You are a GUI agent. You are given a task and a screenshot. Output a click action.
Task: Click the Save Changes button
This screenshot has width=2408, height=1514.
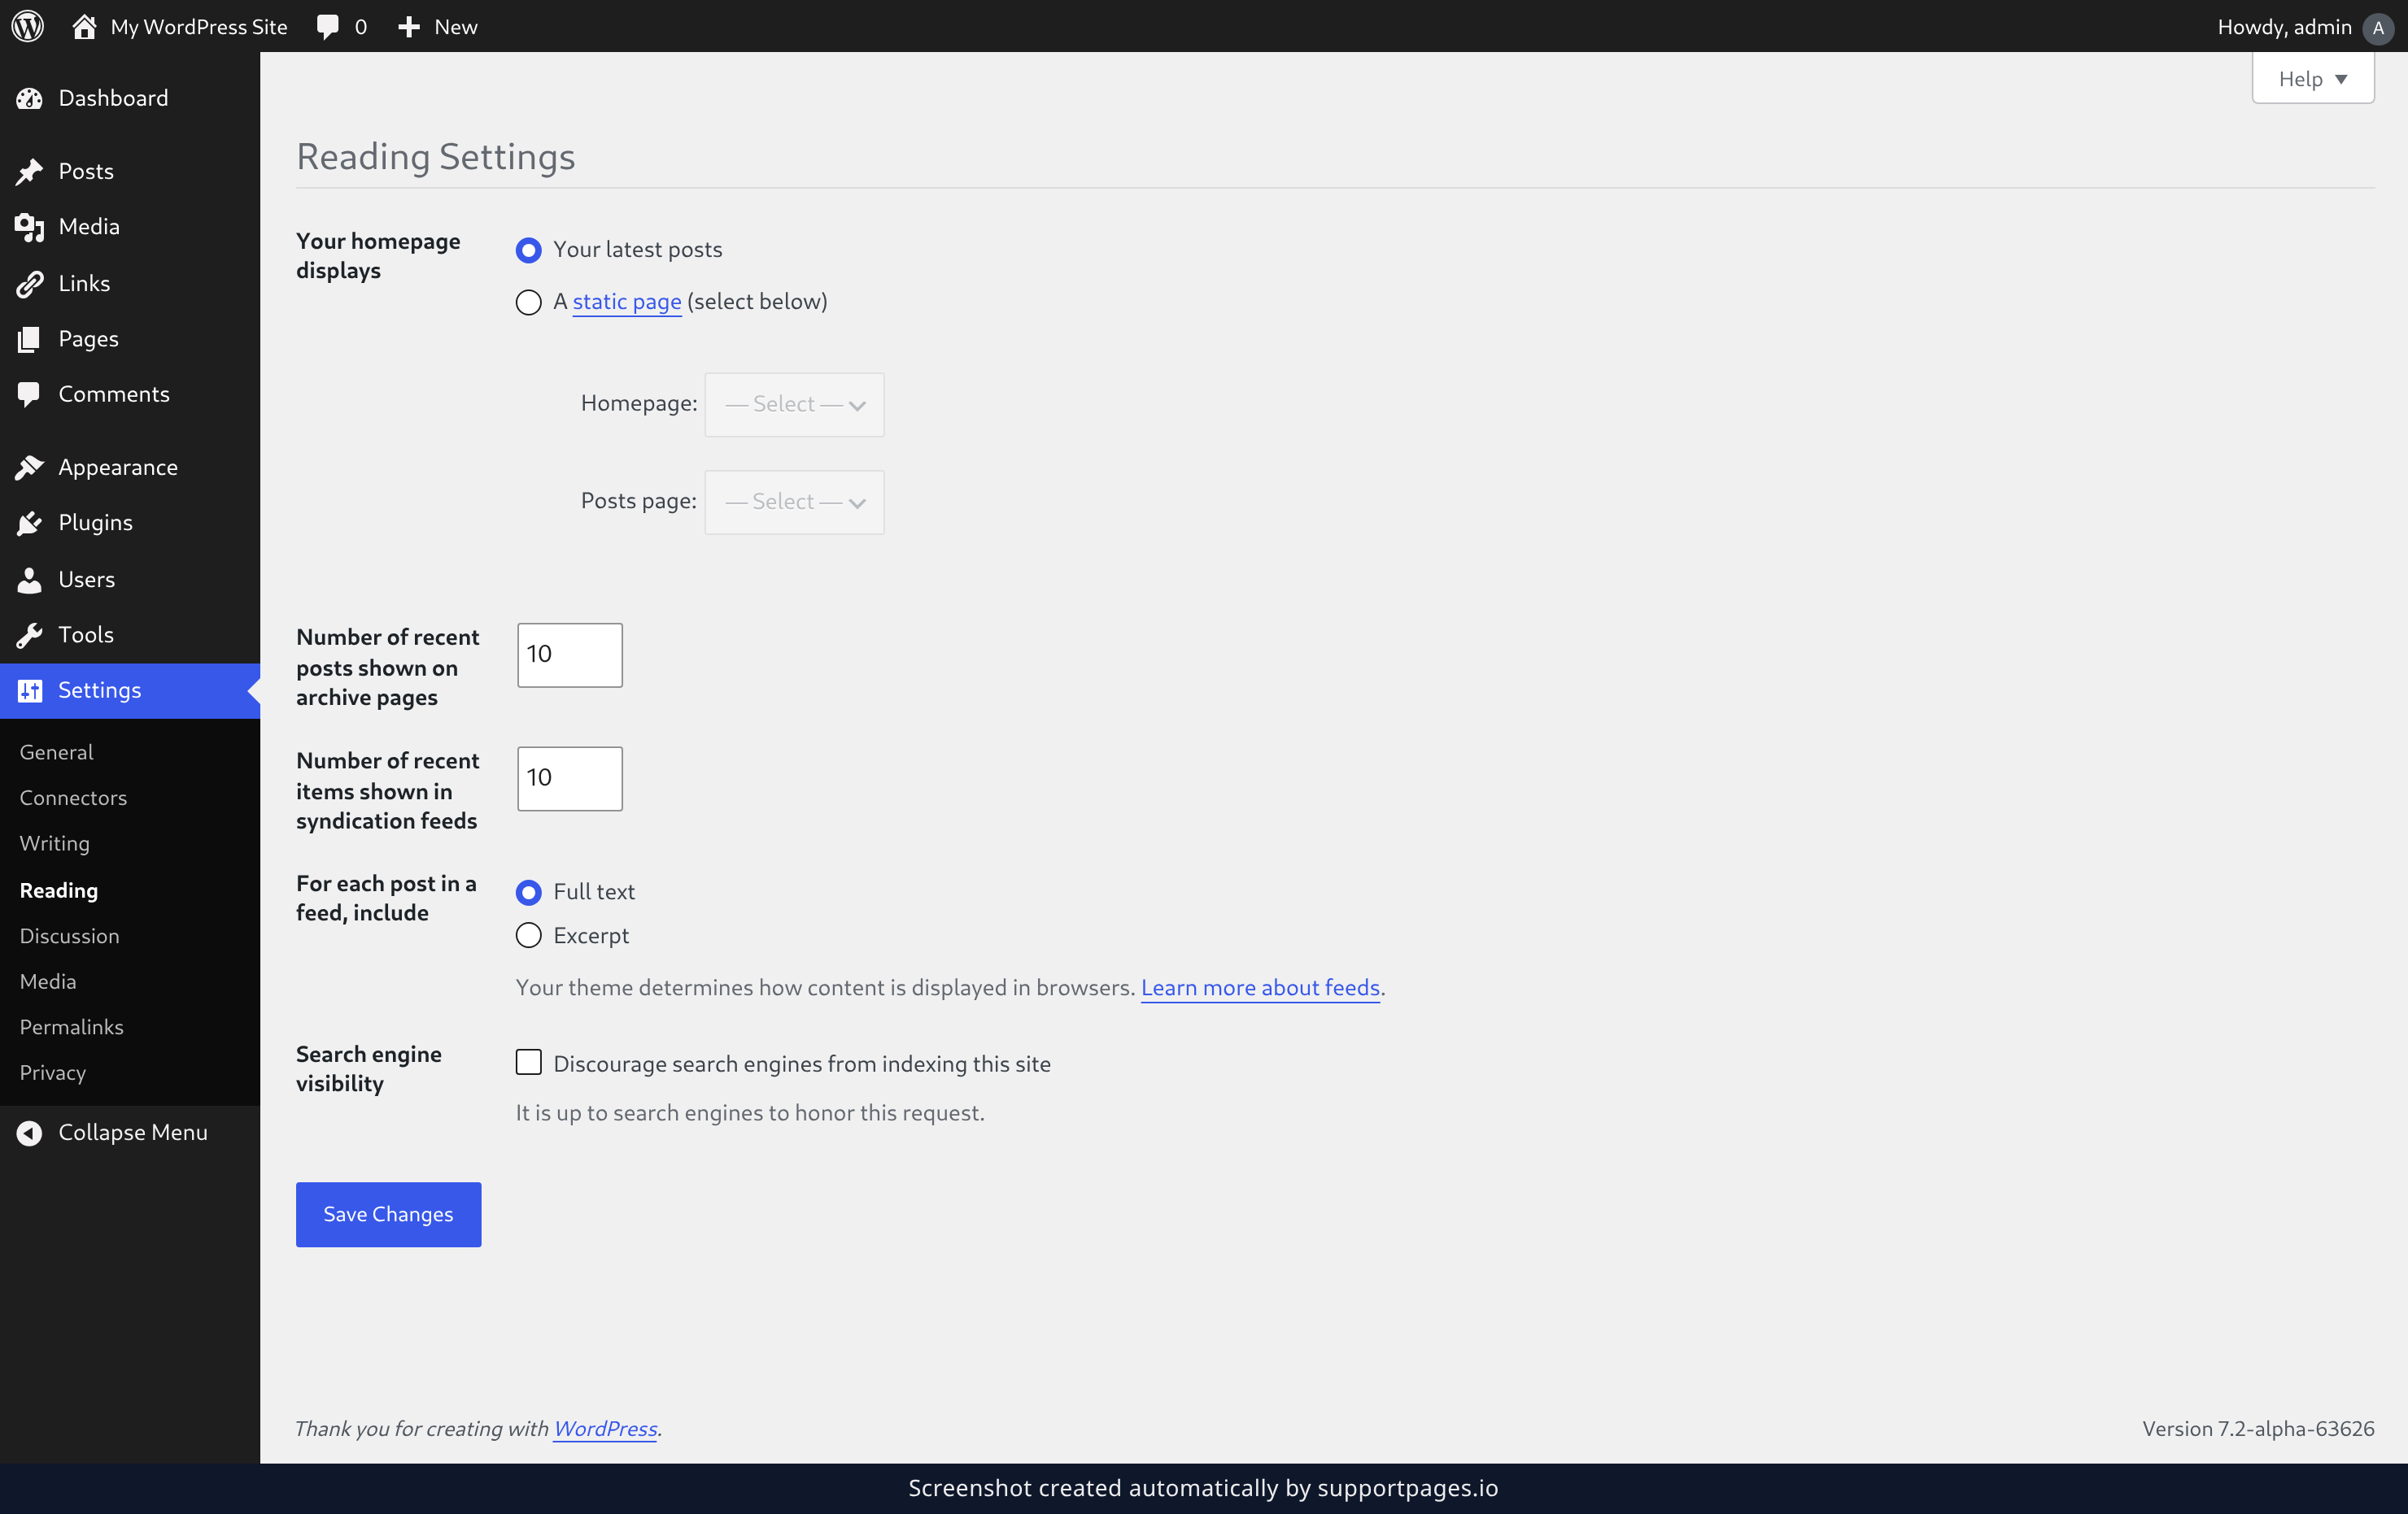[x=388, y=1214]
